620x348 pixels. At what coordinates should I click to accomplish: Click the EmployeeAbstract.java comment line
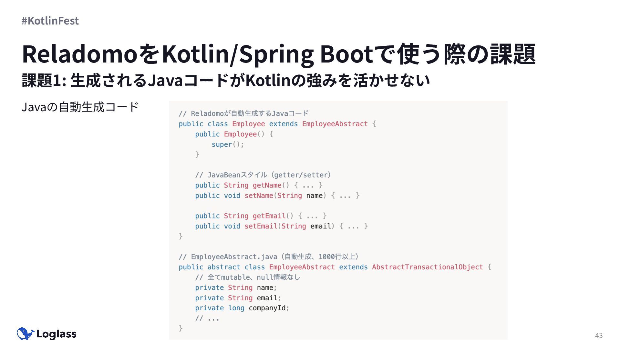268,257
